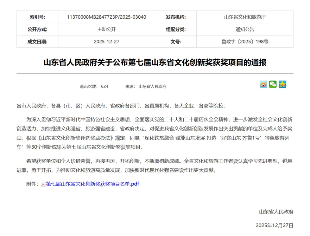Image resolution: width=310 pixels, height=236 pixels.
Task: Click the 组配分类 label
Action: [x=176, y=29]
